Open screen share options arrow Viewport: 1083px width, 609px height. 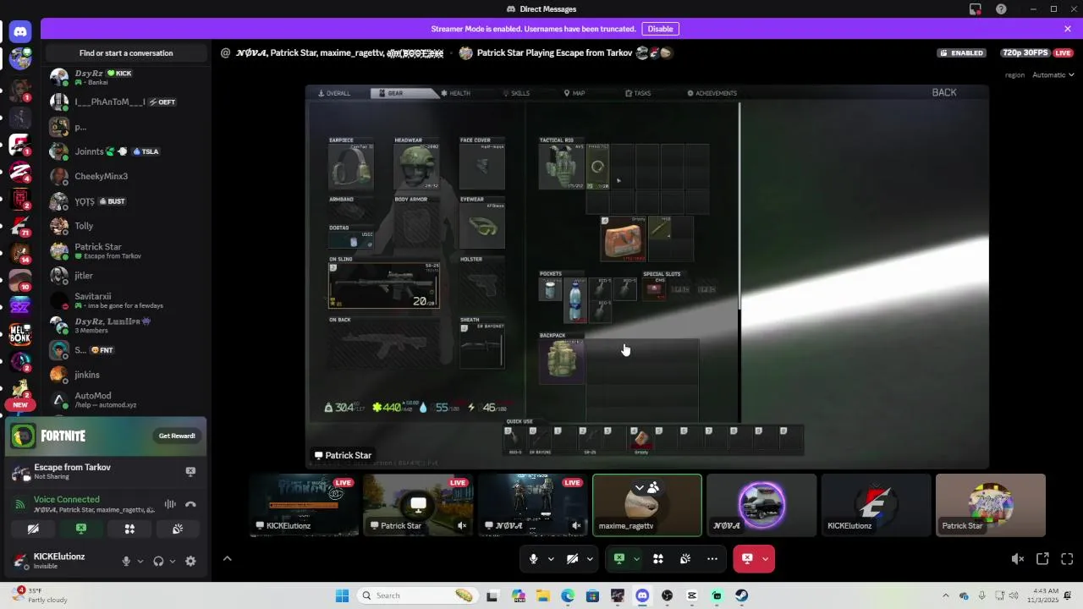(636, 559)
